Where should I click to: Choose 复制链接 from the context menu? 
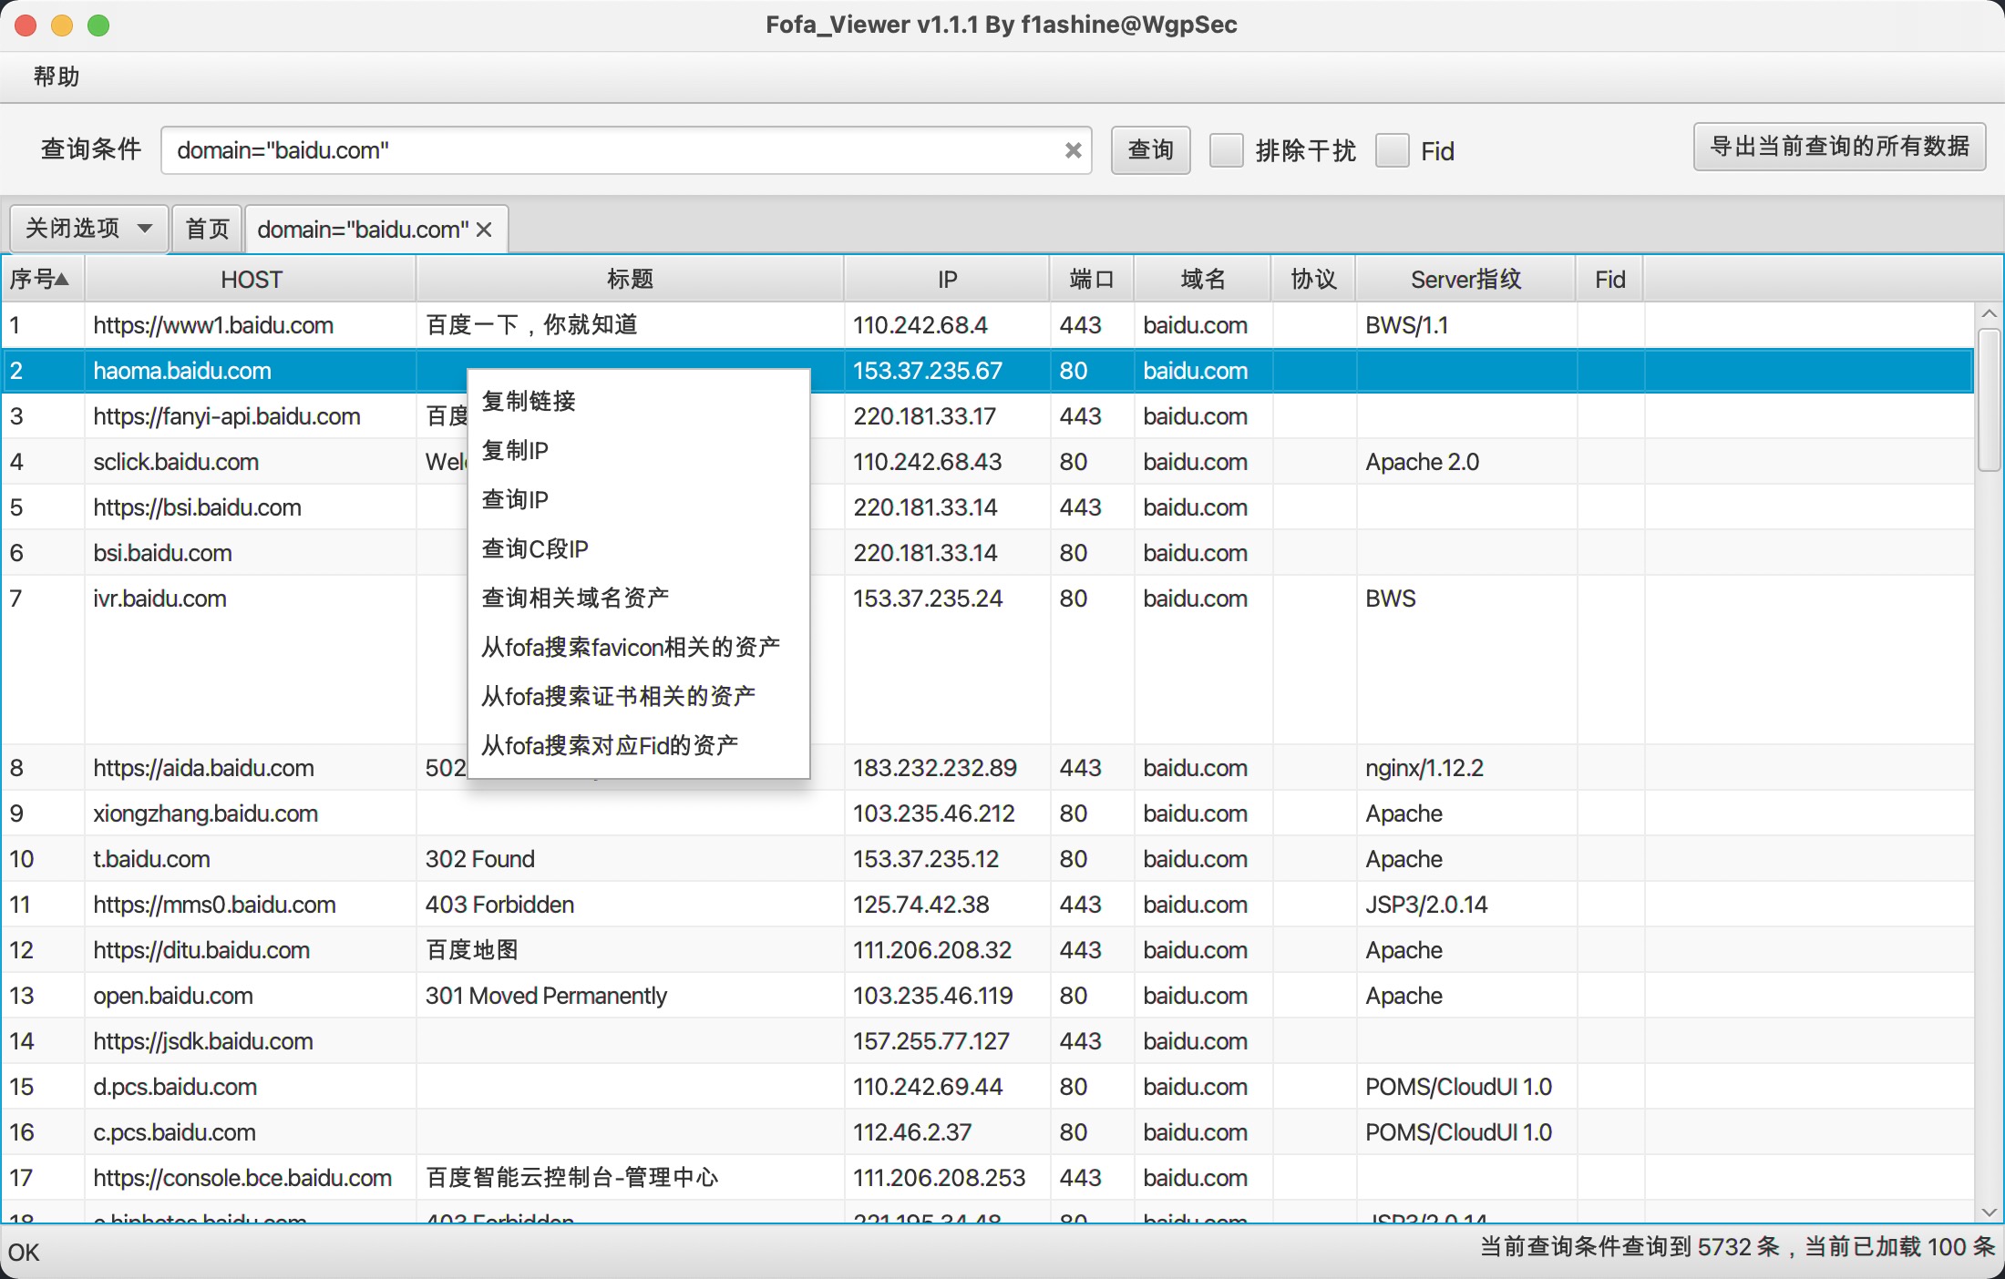[x=529, y=401]
